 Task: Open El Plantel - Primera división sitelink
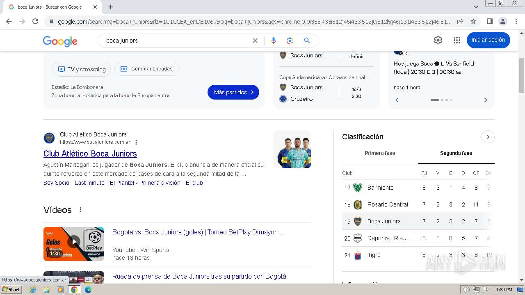click(145, 183)
